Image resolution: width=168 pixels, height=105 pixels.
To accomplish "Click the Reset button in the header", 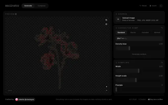I will (x=143, y=6).
